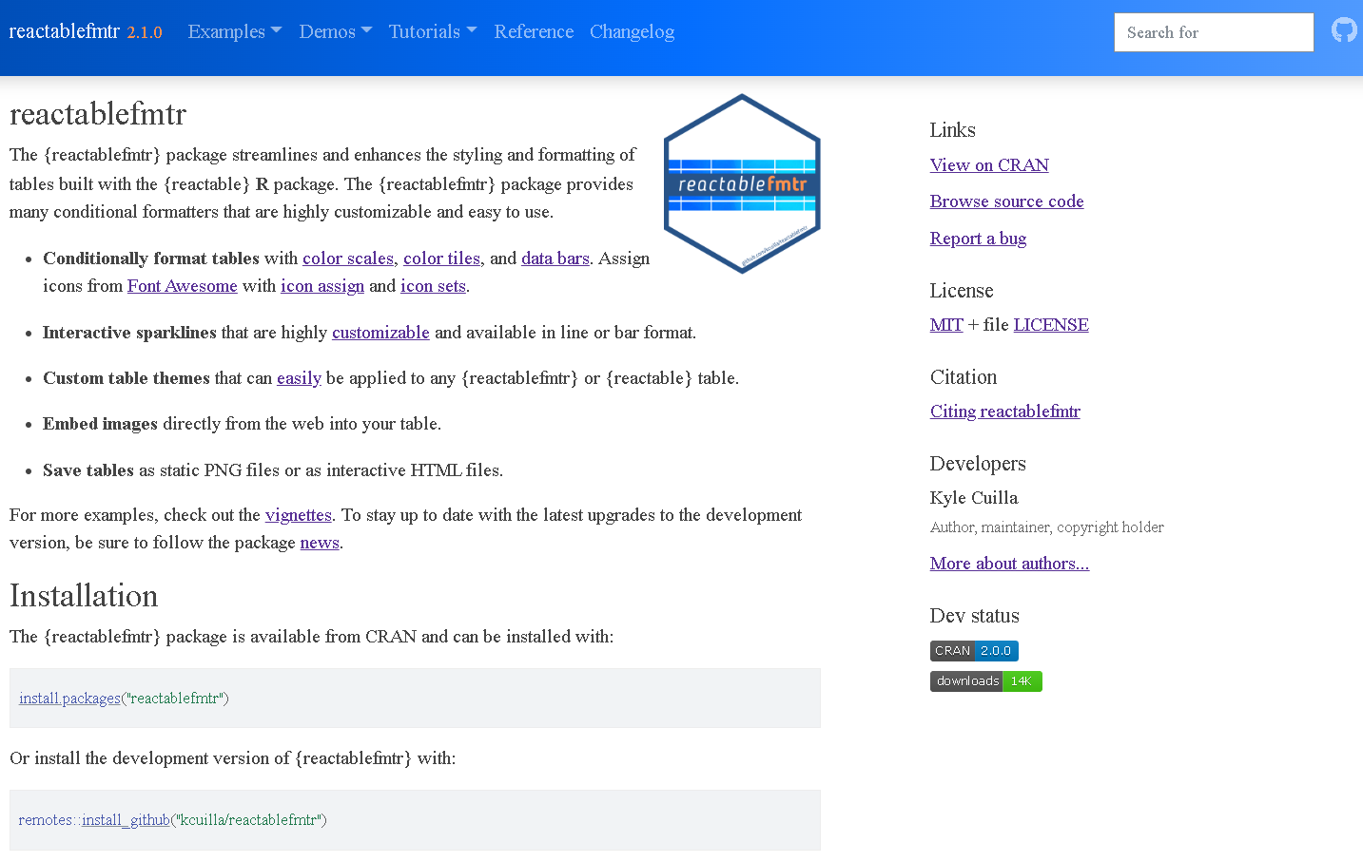Open More about authors link

point(1009,564)
